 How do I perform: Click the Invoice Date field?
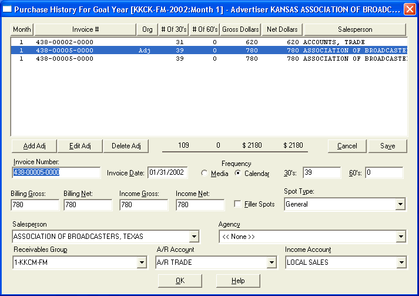coord(167,172)
